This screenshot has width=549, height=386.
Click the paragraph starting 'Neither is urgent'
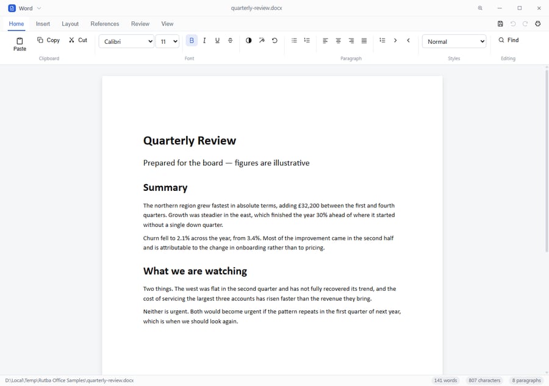pyautogui.click(x=272, y=316)
